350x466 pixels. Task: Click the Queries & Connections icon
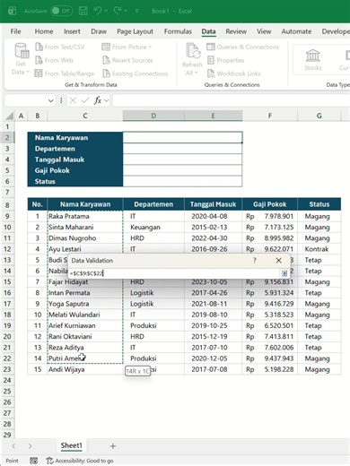pos(211,47)
